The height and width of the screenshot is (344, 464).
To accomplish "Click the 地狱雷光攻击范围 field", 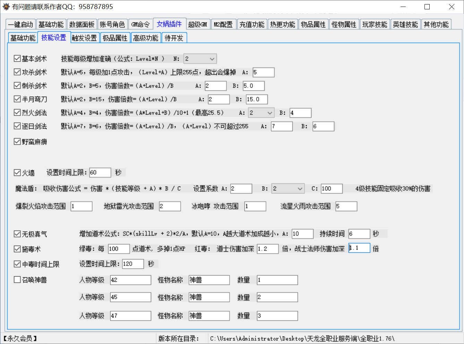I will pyautogui.click(x=170, y=206).
